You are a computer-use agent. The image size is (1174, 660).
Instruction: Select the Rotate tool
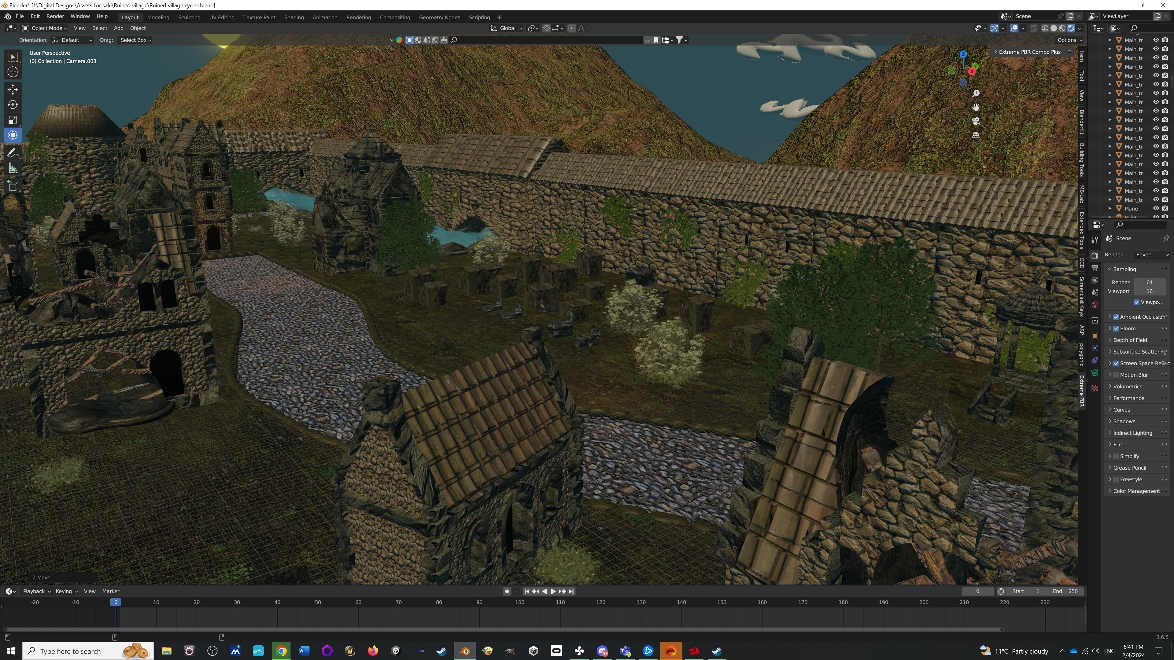coord(13,105)
